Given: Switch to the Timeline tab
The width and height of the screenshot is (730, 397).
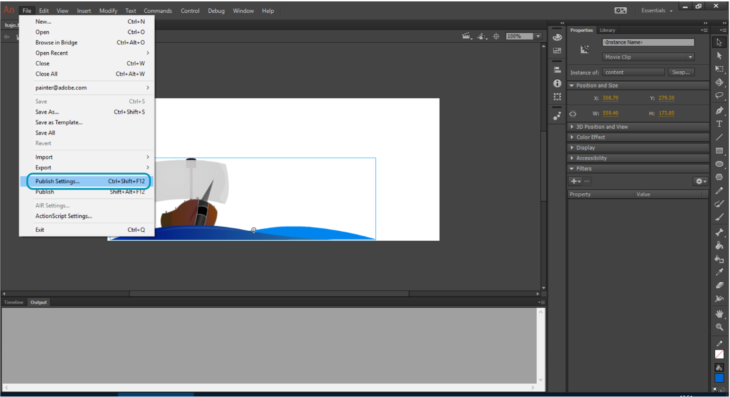Looking at the screenshot, I should 14,302.
